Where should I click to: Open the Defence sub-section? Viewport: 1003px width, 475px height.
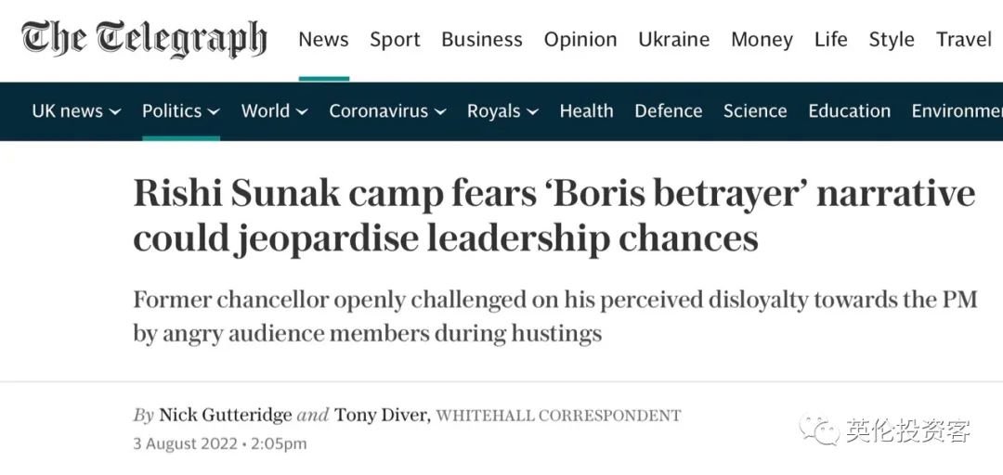tap(668, 111)
